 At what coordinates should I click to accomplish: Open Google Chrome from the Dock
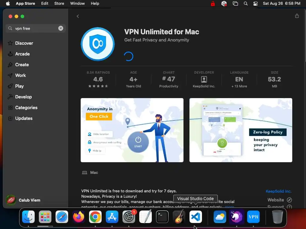(x=95, y=217)
